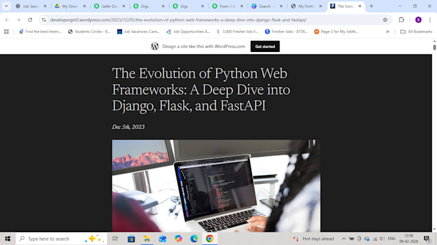
Task: Open the network tray icon
Action: coord(375,239)
